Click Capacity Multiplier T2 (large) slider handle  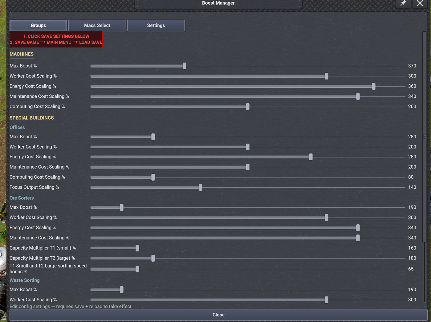pyautogui.click(x=153, y=258)
